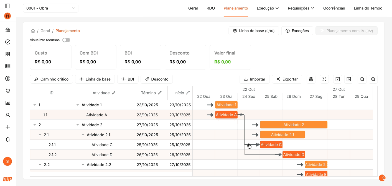The width and height of the screenshot is (392, 186).
Task: Collapse the Atividade 2.1 tree row
Action: [x=83, y=135]
